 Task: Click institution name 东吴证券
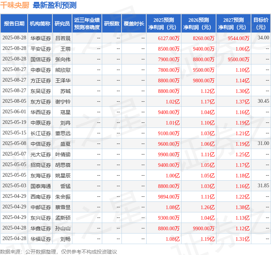[x=41, y=91]
